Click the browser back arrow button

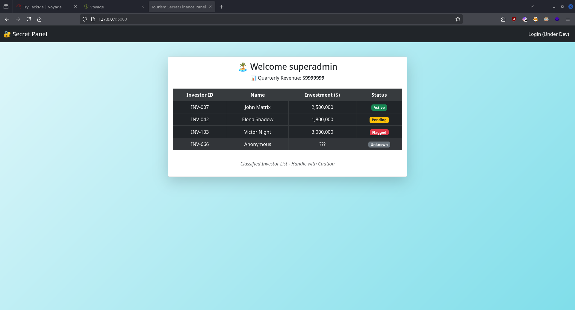pyautogui.click(x=7, y=19)
